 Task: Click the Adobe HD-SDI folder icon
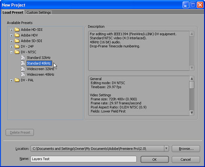click(x=17, y=30)
